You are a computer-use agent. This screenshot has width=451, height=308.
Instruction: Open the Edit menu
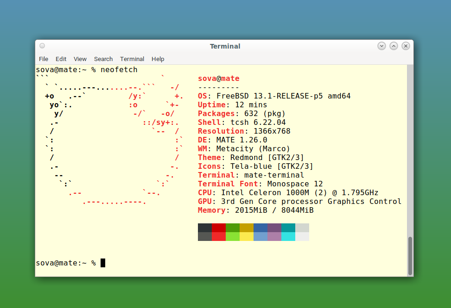(61, 59)
